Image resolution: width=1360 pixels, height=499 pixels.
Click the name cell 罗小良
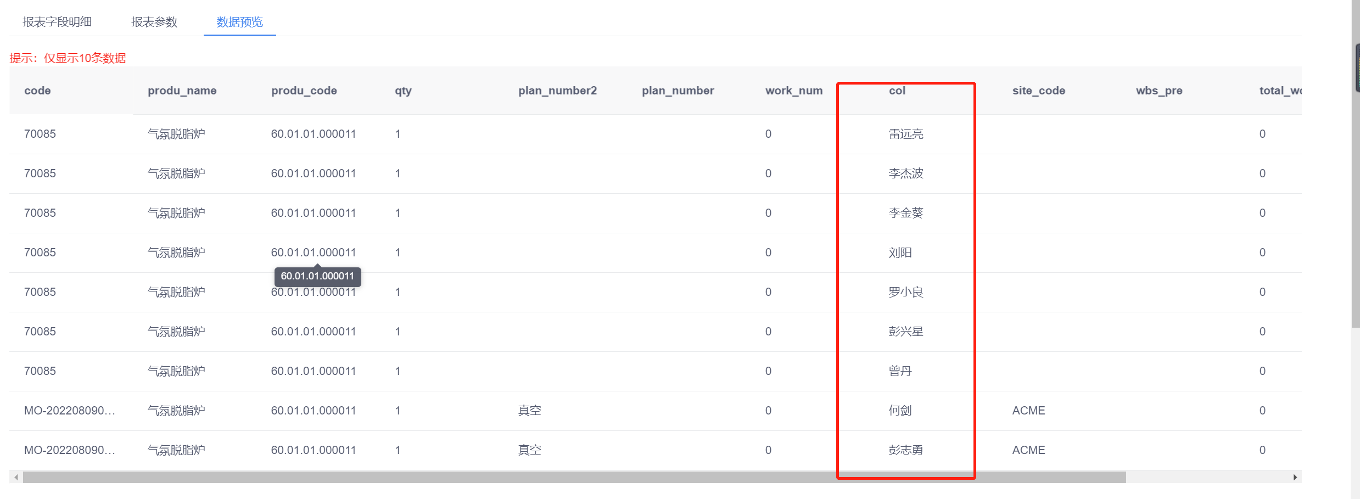pyautogui.click(x=906, y=292)
